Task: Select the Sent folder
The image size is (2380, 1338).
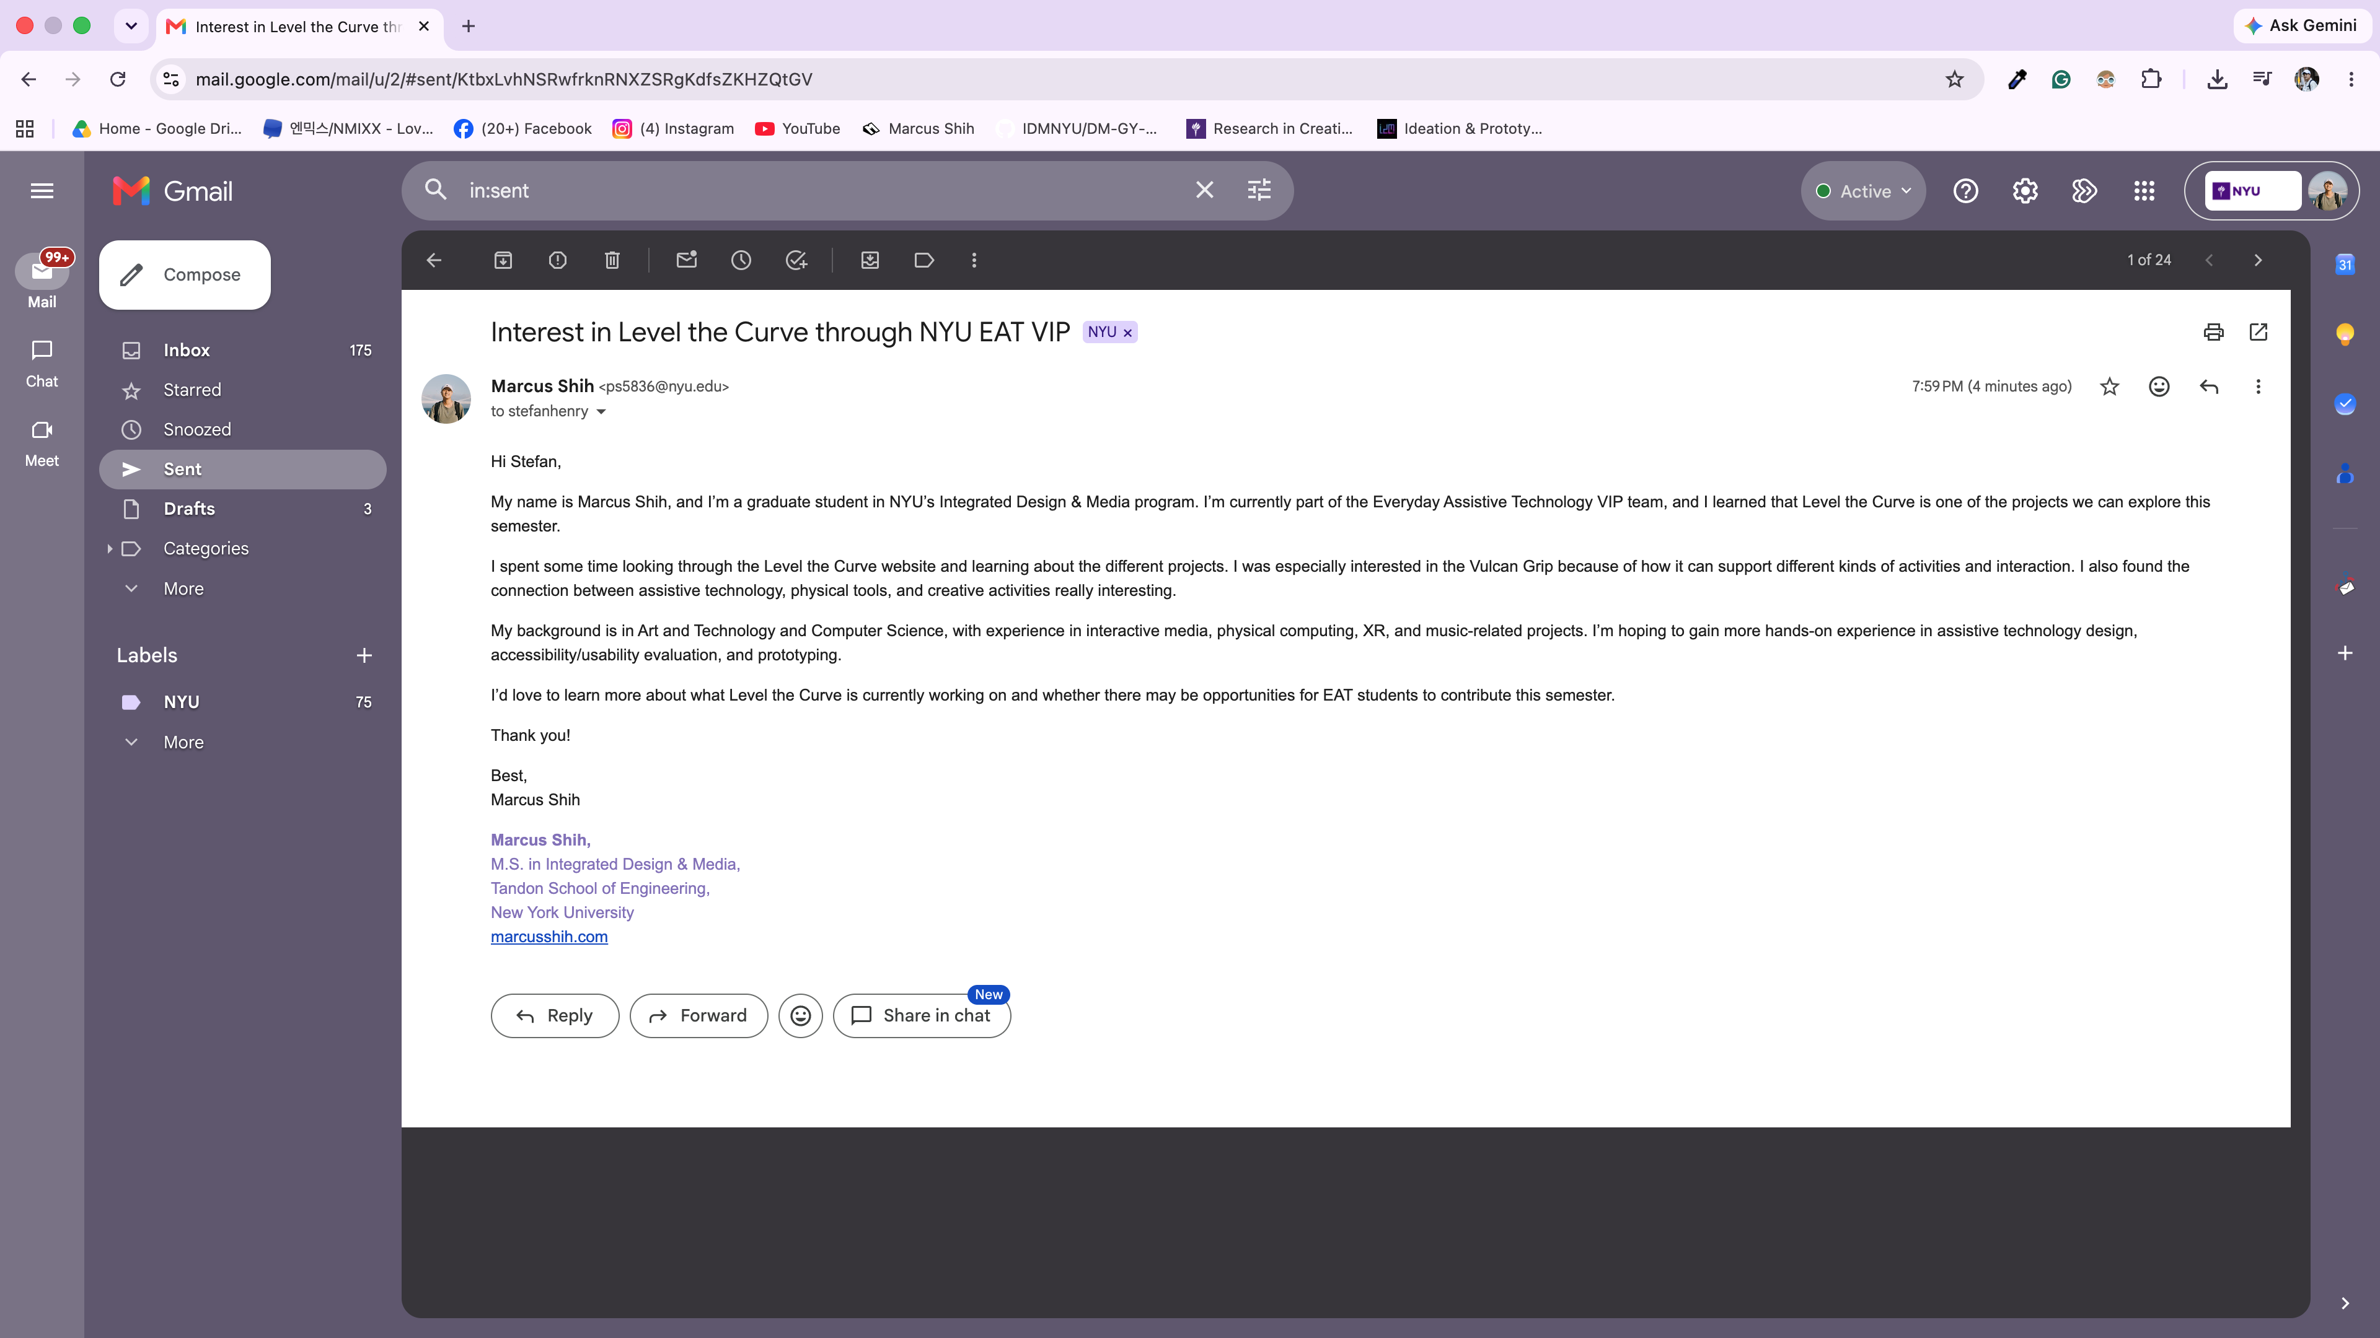Action: (x=243, y=469)
